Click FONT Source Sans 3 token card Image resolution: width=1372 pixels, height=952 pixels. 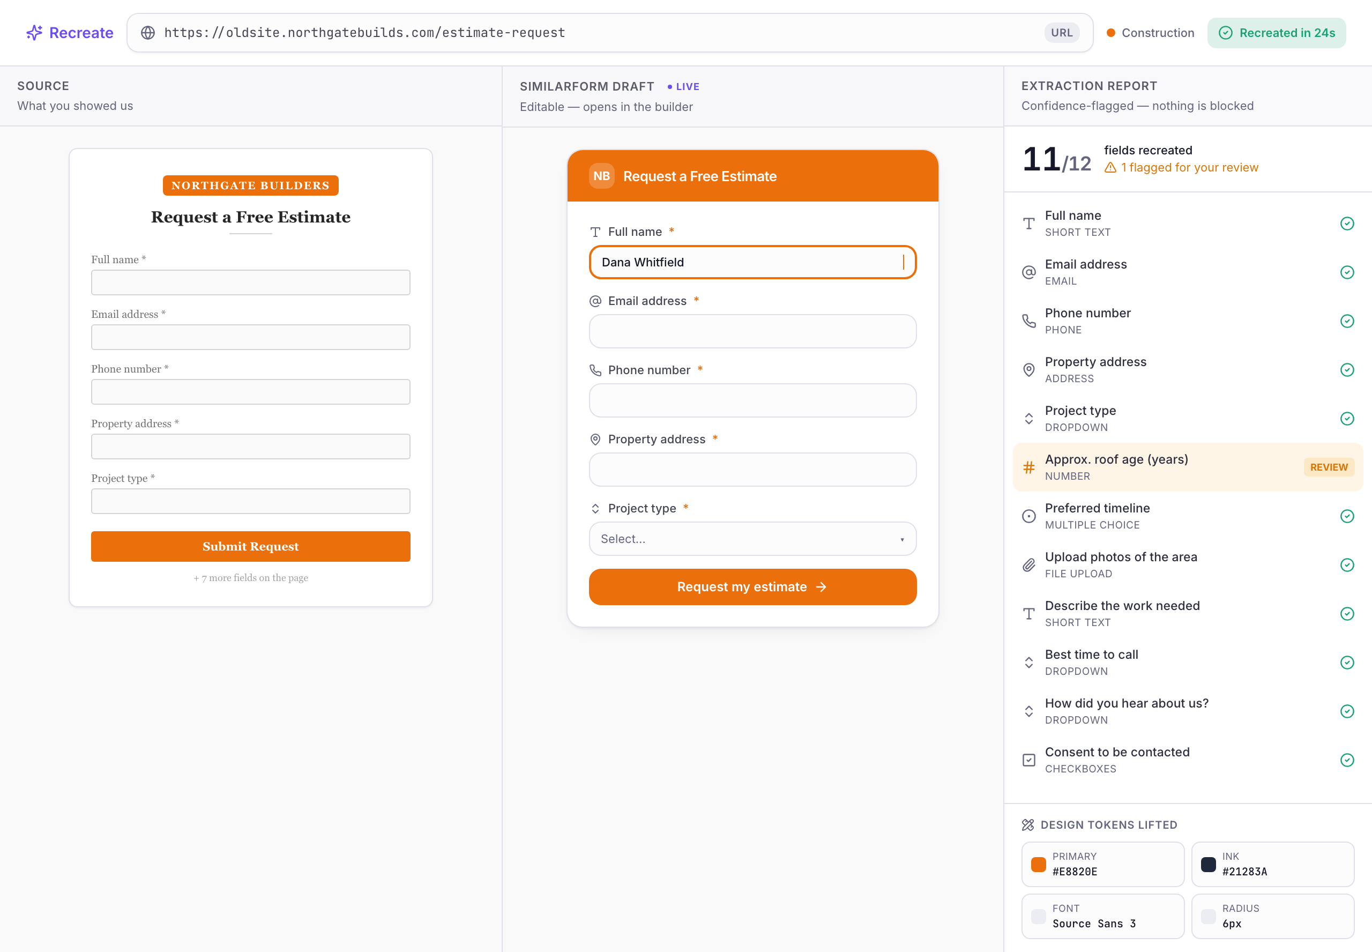1102,916
